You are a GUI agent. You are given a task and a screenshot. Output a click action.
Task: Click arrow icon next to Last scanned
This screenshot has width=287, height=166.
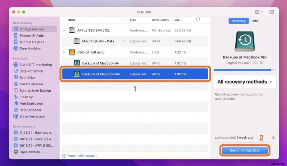pyautogui.click(x=273, y=137)
